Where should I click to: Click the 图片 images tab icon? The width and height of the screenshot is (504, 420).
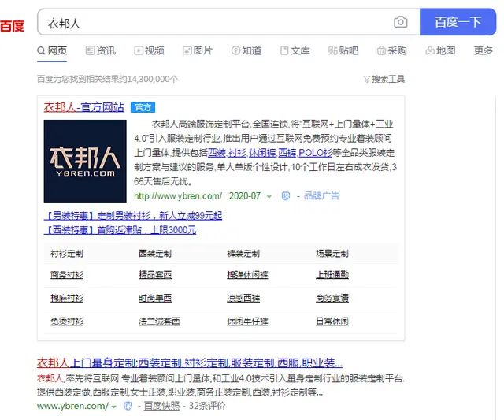pyautogui.click(x=187, y=50)
